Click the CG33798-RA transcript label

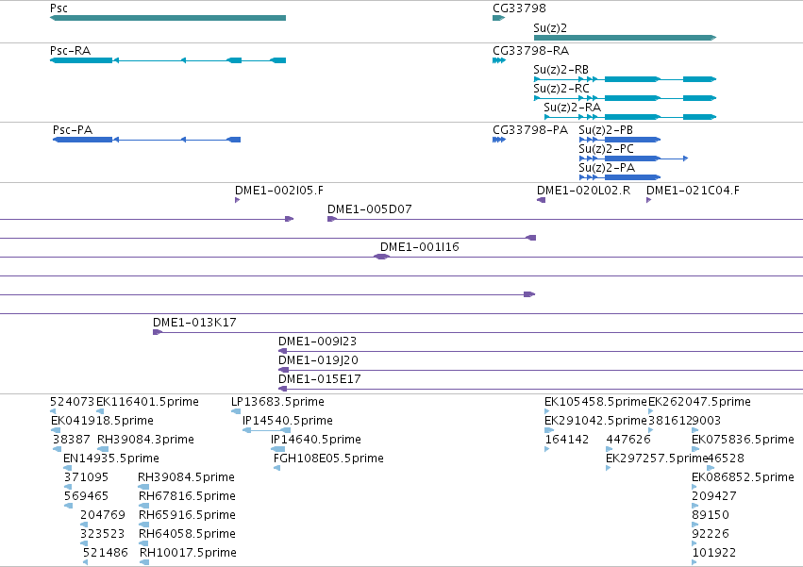pos(530,51)
